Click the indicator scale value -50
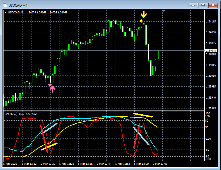221x170 pixels. tap(207, 150)
